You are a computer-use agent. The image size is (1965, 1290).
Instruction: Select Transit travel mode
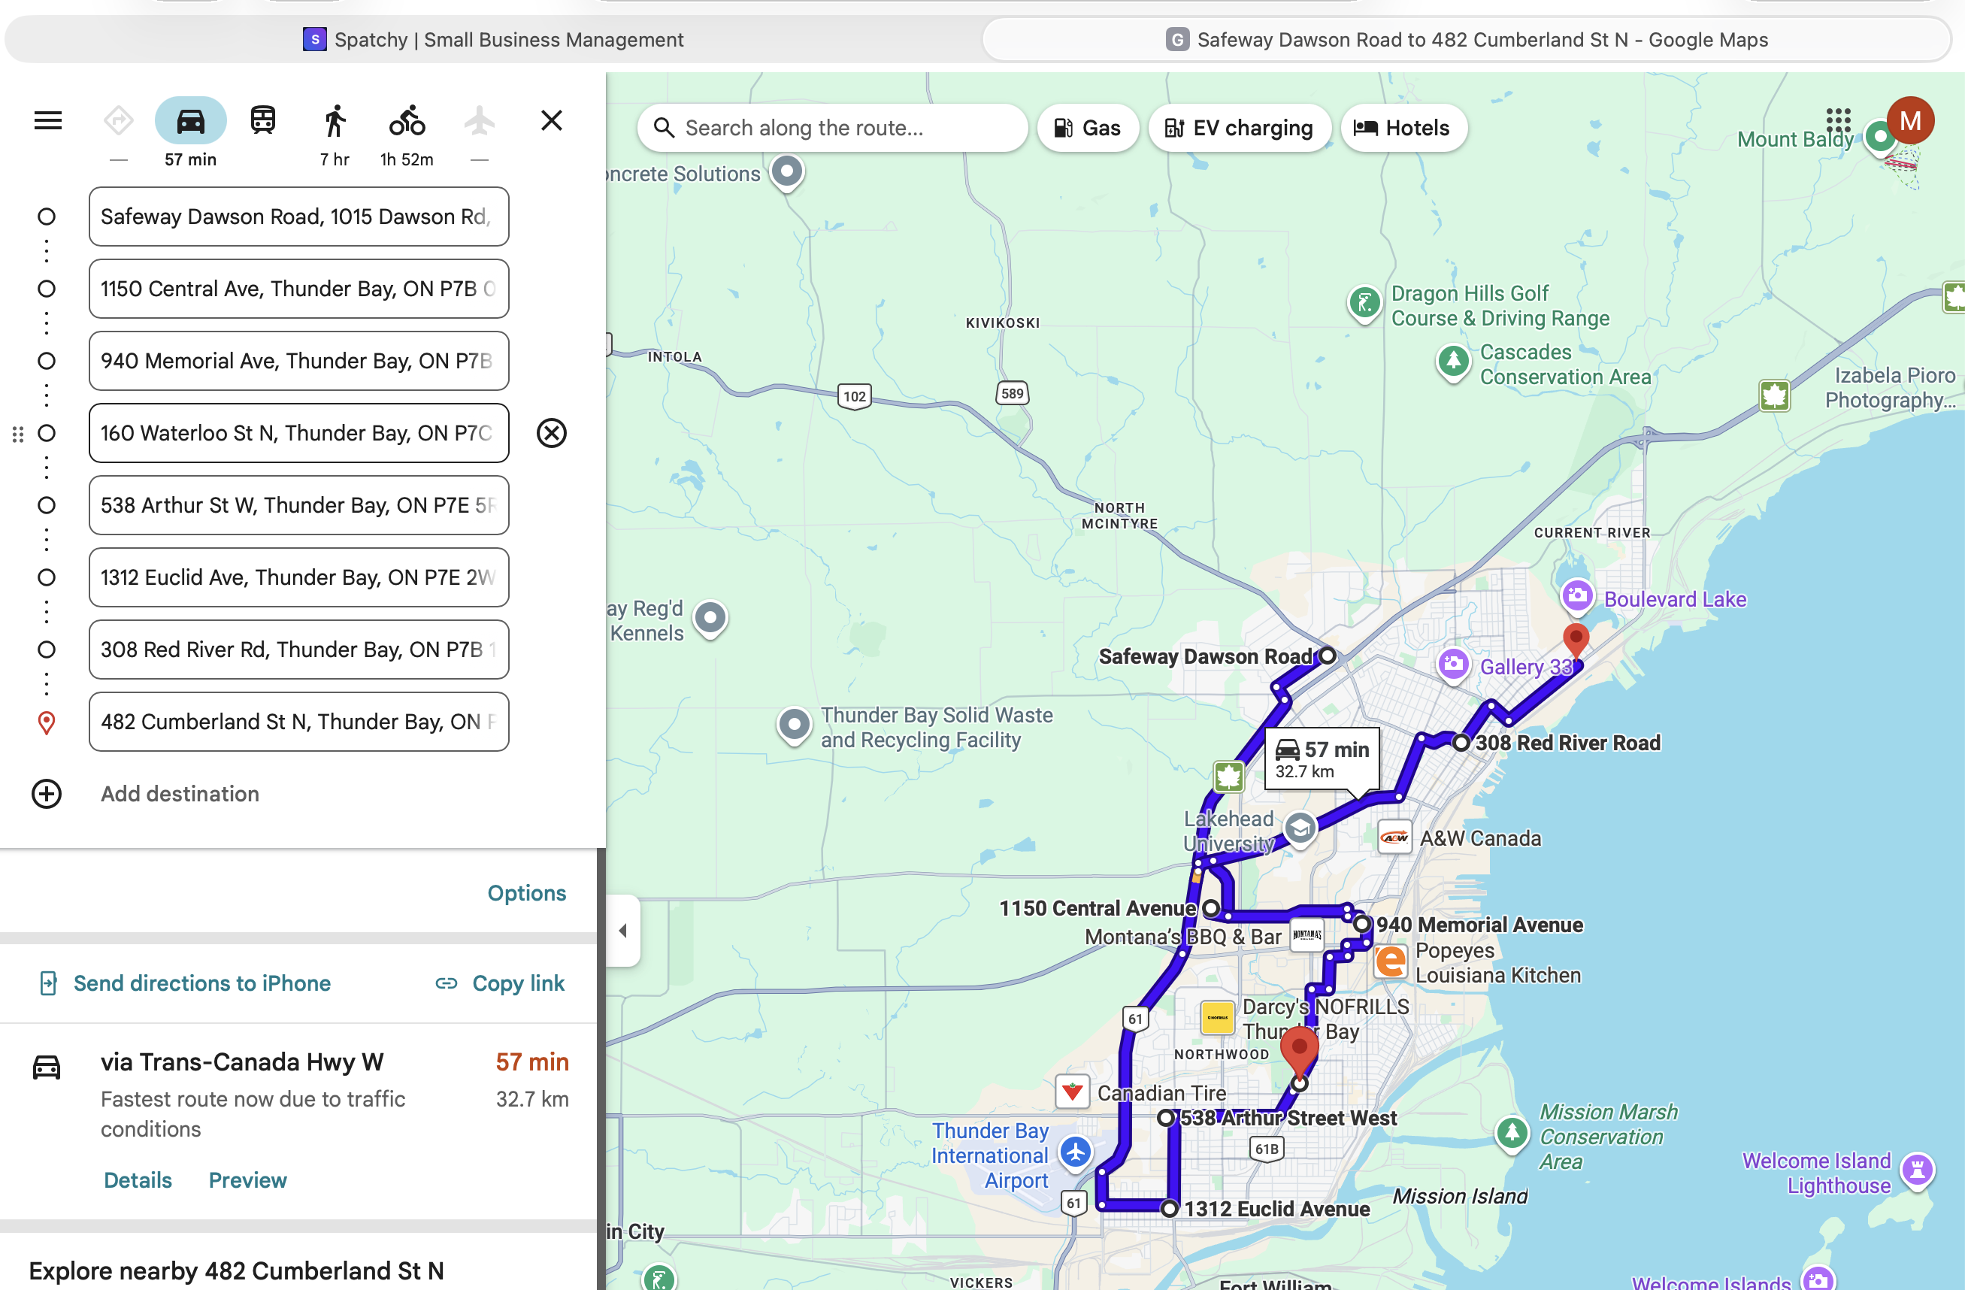pos(262,120)
